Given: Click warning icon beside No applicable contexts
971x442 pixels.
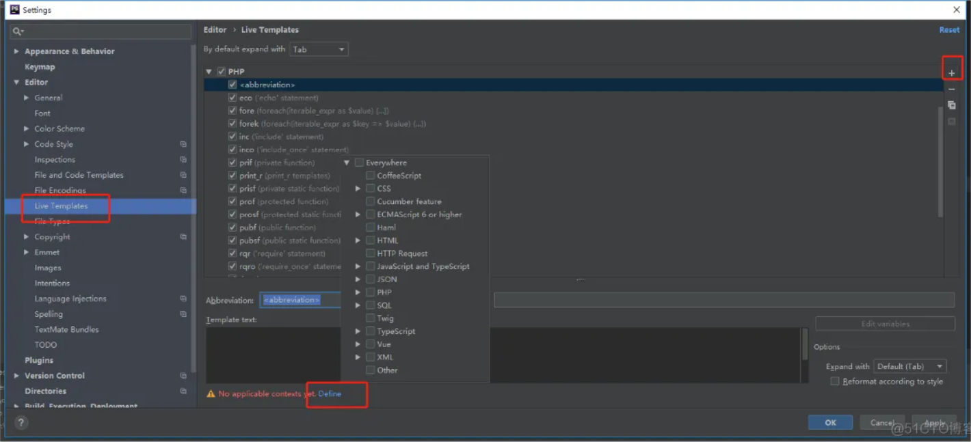Looking at the screenshot, I should pyautogui.click(x=211, y=393).
